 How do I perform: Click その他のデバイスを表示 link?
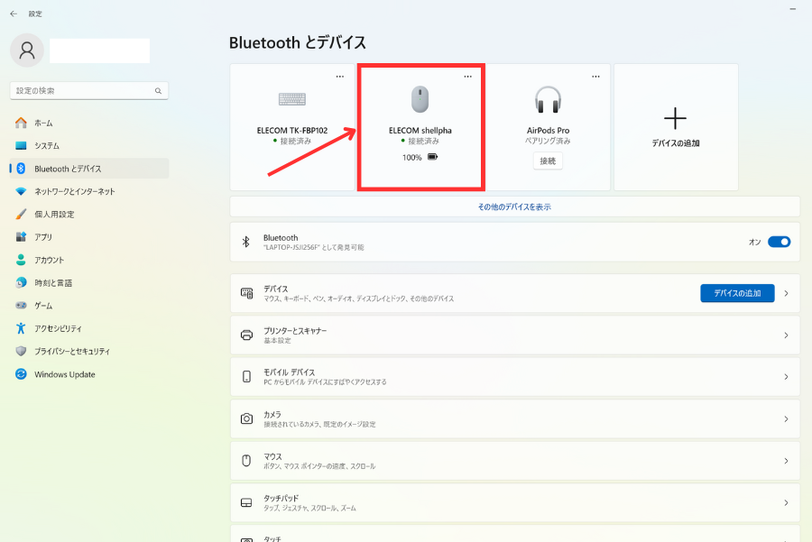tap(514, 207)
